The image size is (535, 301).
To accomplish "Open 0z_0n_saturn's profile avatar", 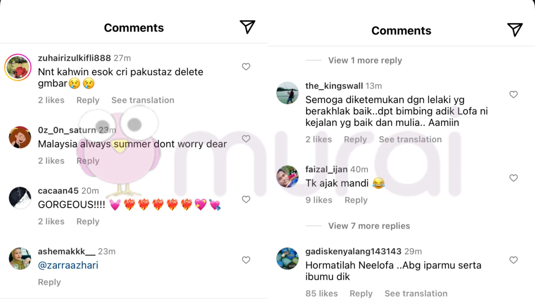I will (x=20, y=137).
